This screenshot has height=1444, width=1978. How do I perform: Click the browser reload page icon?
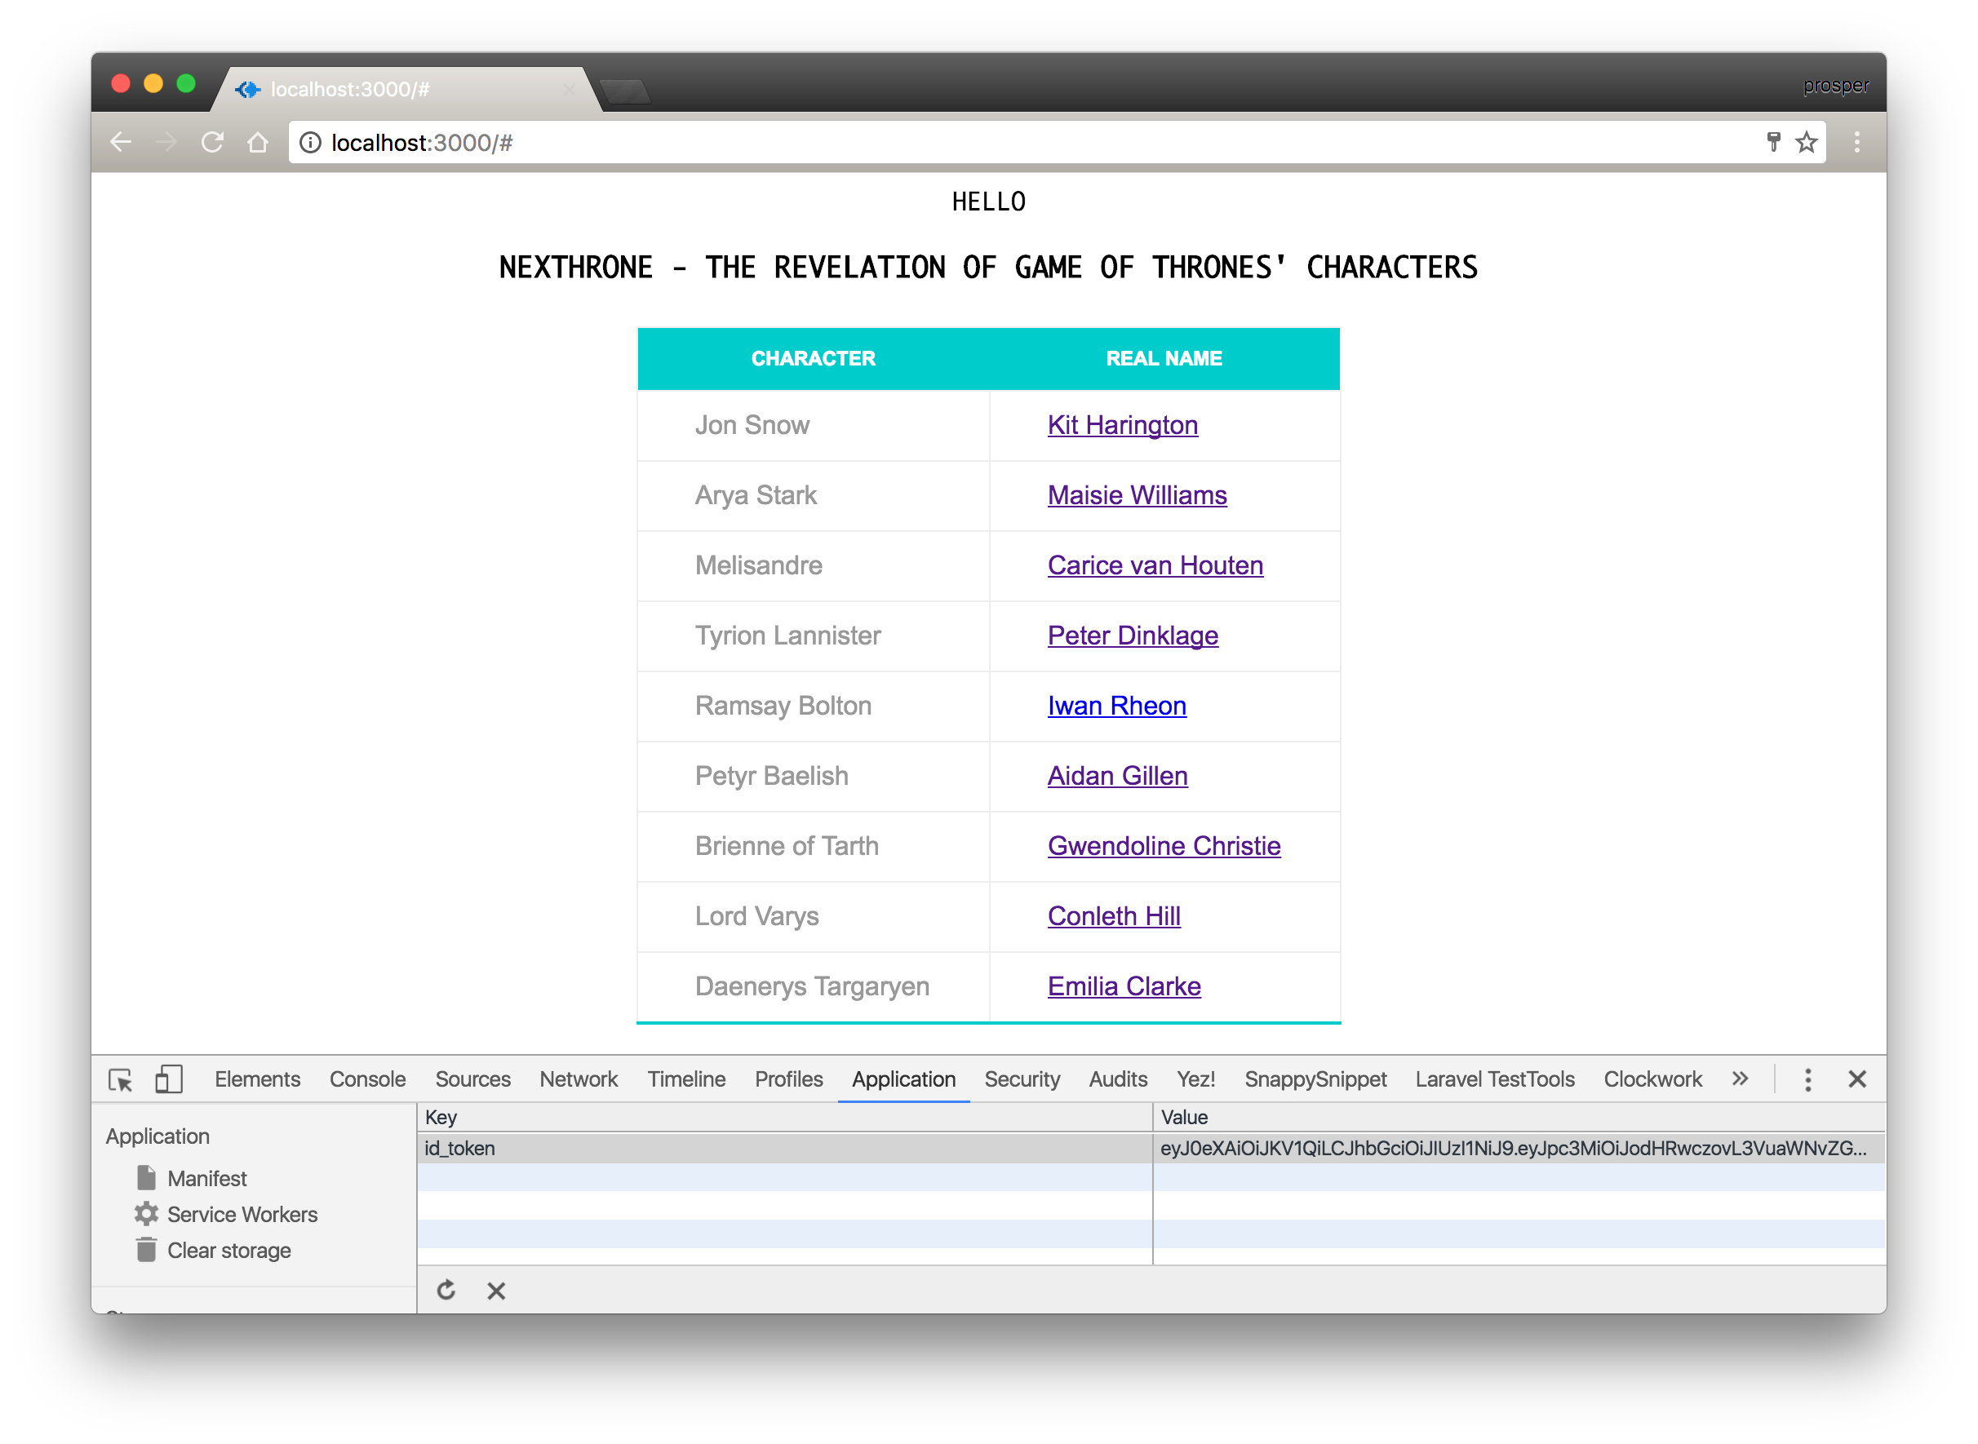tap(212, 143)
